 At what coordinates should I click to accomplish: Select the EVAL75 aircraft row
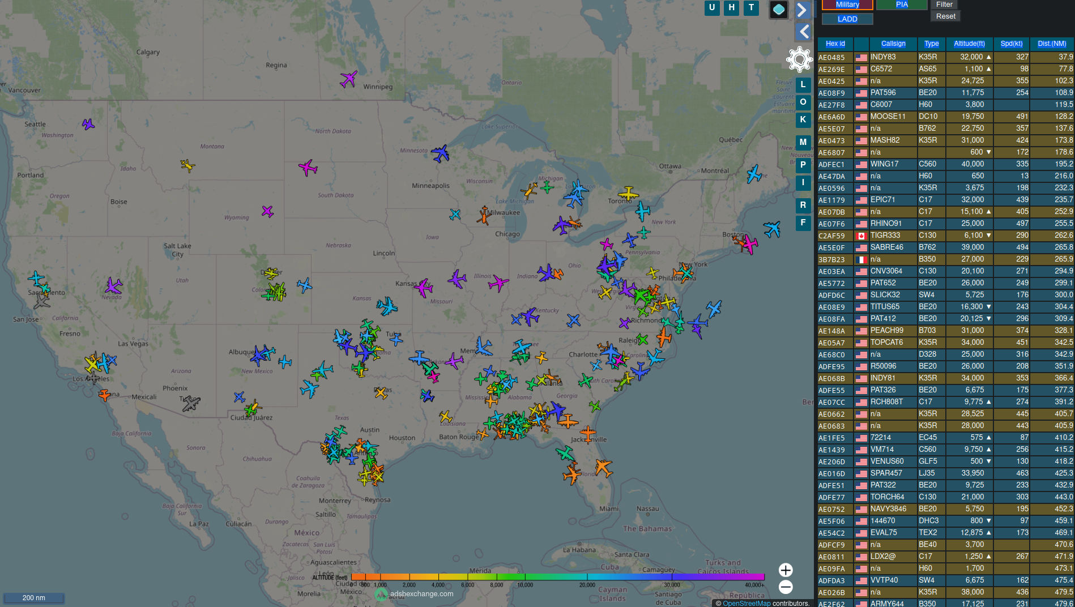(945, 533)
